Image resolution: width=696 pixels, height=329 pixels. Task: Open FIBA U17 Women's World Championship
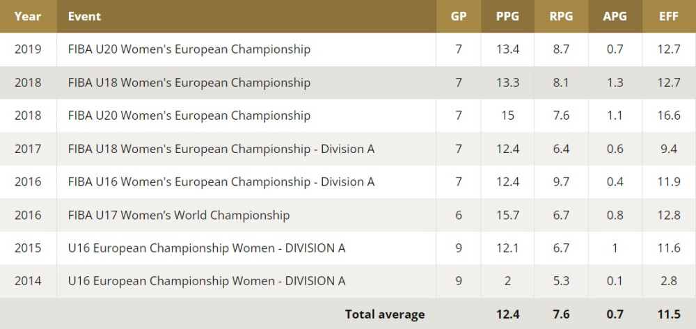[179, 216]
